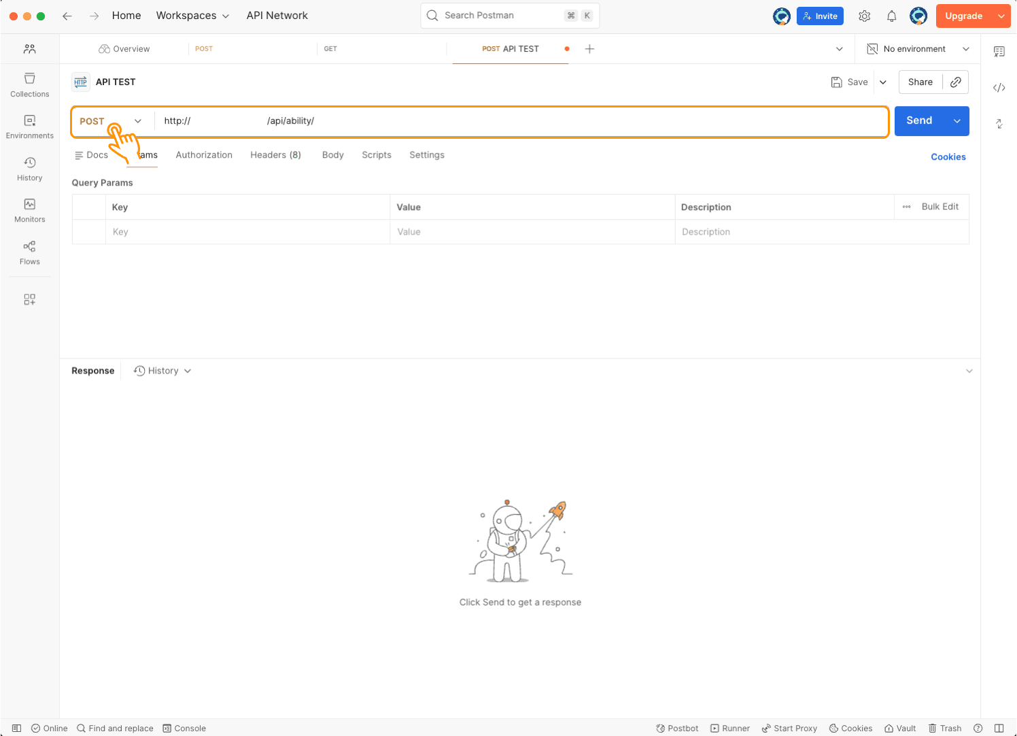
Task: Open the Cookies link
Action: 948,157
